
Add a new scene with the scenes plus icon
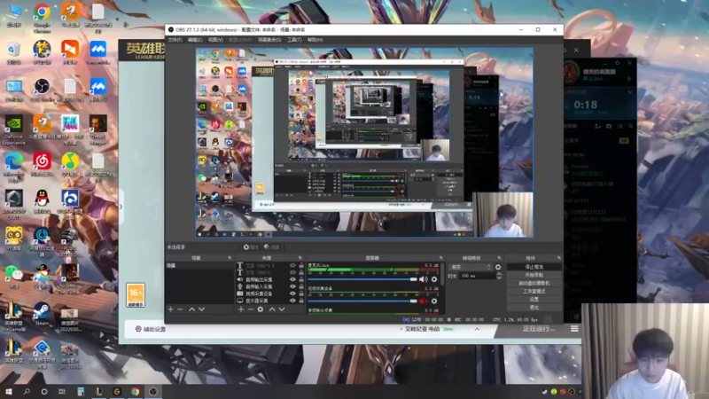(170, 309)
